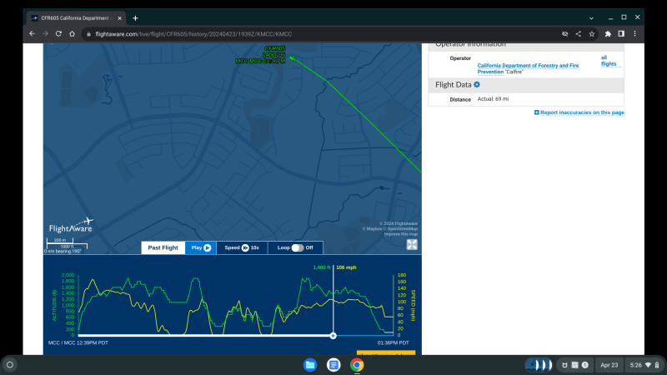667x375 pixels.
Task: Open California Department of Forestry operator link
Action: (528, 65)
